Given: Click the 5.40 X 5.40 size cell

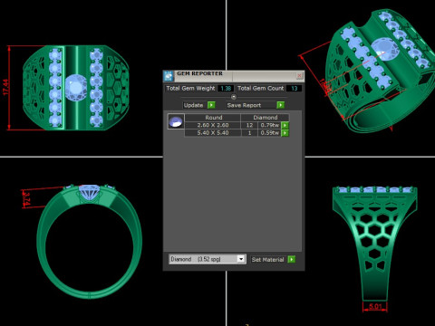Looking at the screenshot, I should [213, 133].
